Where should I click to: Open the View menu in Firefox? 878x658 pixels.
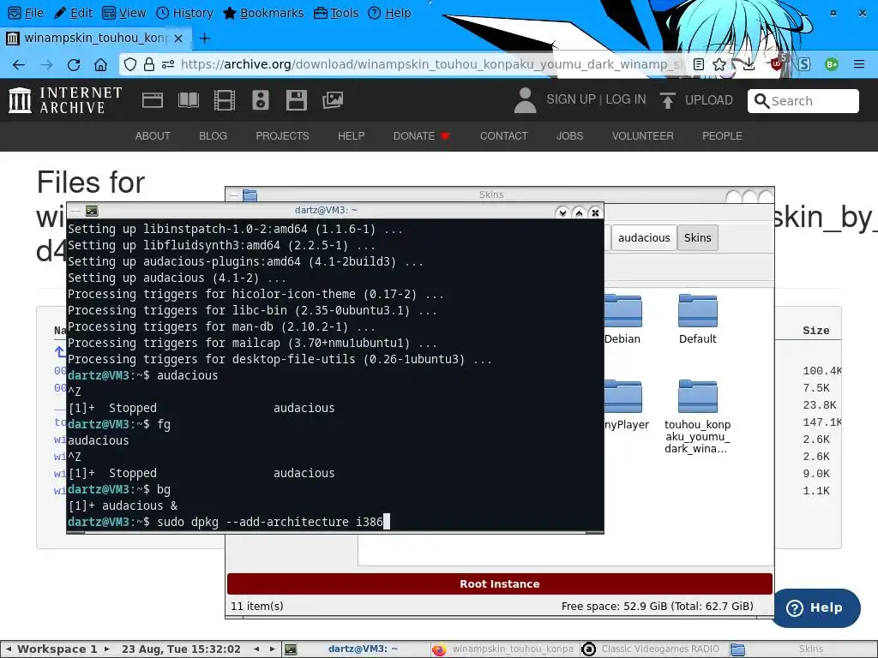click(x=124, y=13)
